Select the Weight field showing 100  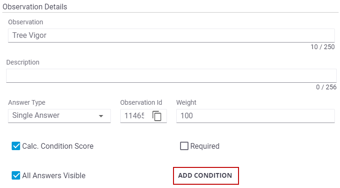(x=255, y=116)
